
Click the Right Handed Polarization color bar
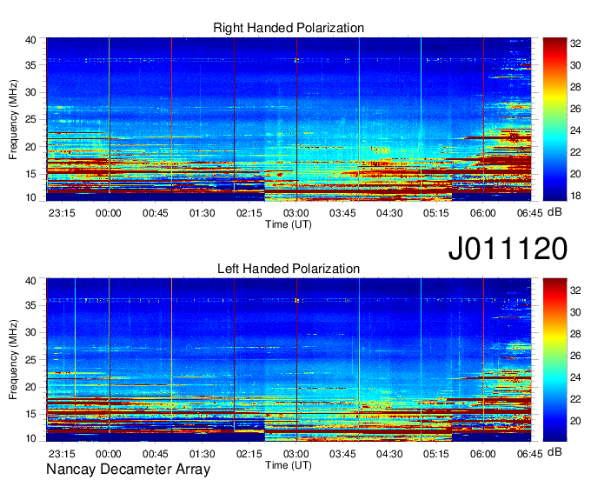(x=554, y=119)
